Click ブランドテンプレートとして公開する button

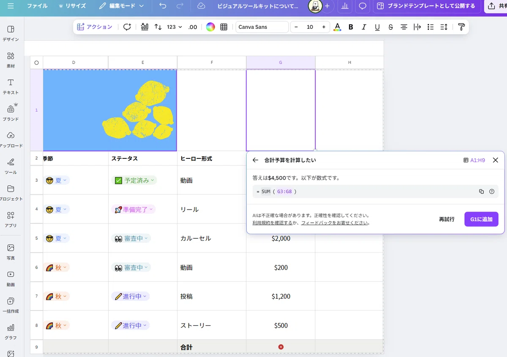[x=426, y=6]
